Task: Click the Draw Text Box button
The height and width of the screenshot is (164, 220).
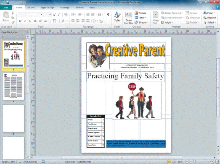Action: [x=129, y=18]
